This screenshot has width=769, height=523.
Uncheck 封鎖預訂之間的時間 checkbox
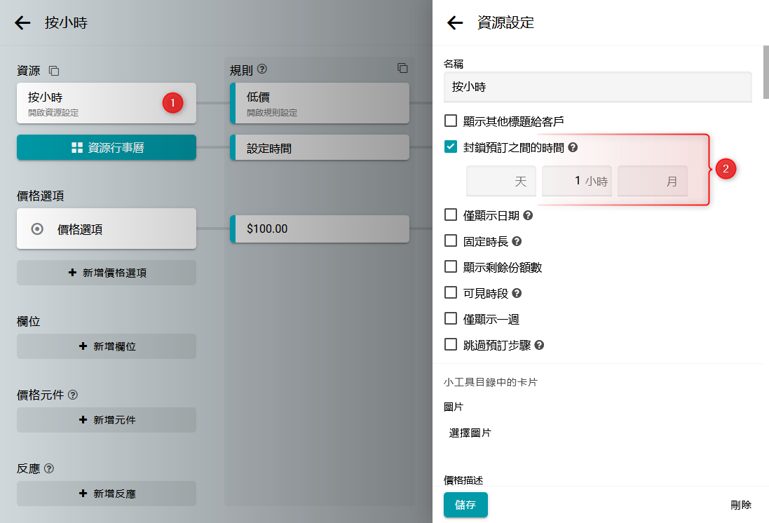pyautogui.click(x=451, y=147)
